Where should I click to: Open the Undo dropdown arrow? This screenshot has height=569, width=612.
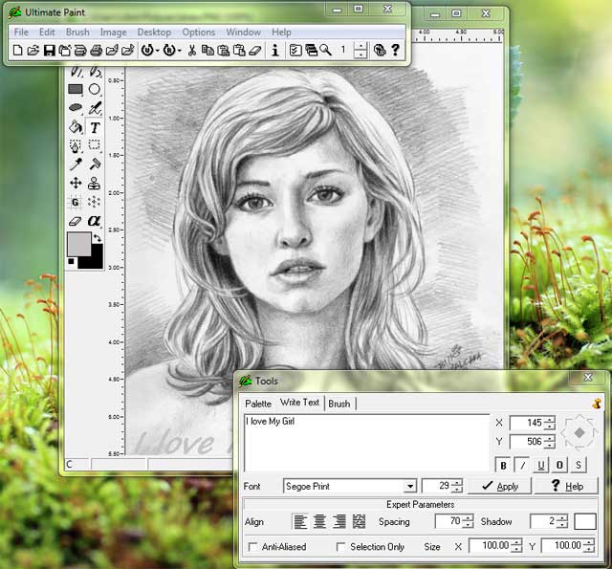[x=157, y=51]
